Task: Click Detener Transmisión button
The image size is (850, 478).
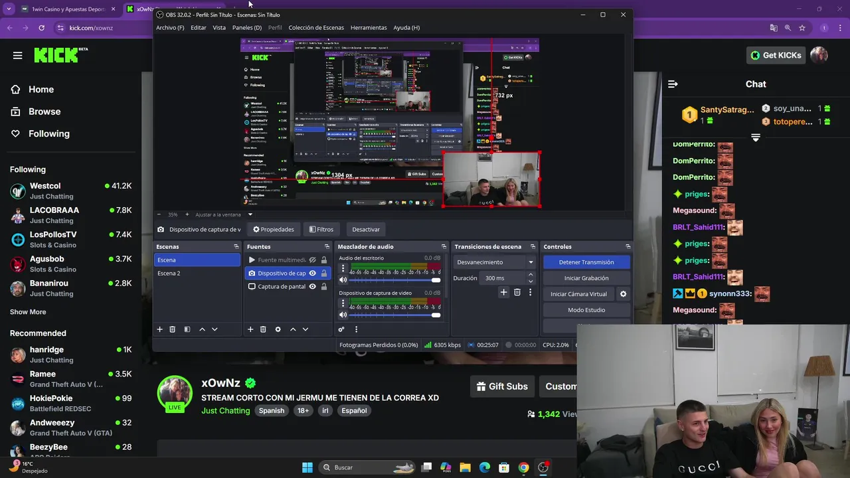Action: pos(586,262)
